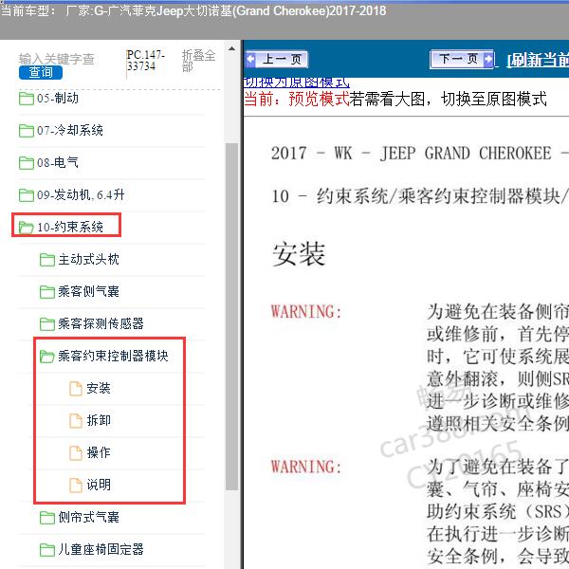Viewport: 569px width, 569px height.
Task: Click the 说明 document icon
Action: pos(76,485)
